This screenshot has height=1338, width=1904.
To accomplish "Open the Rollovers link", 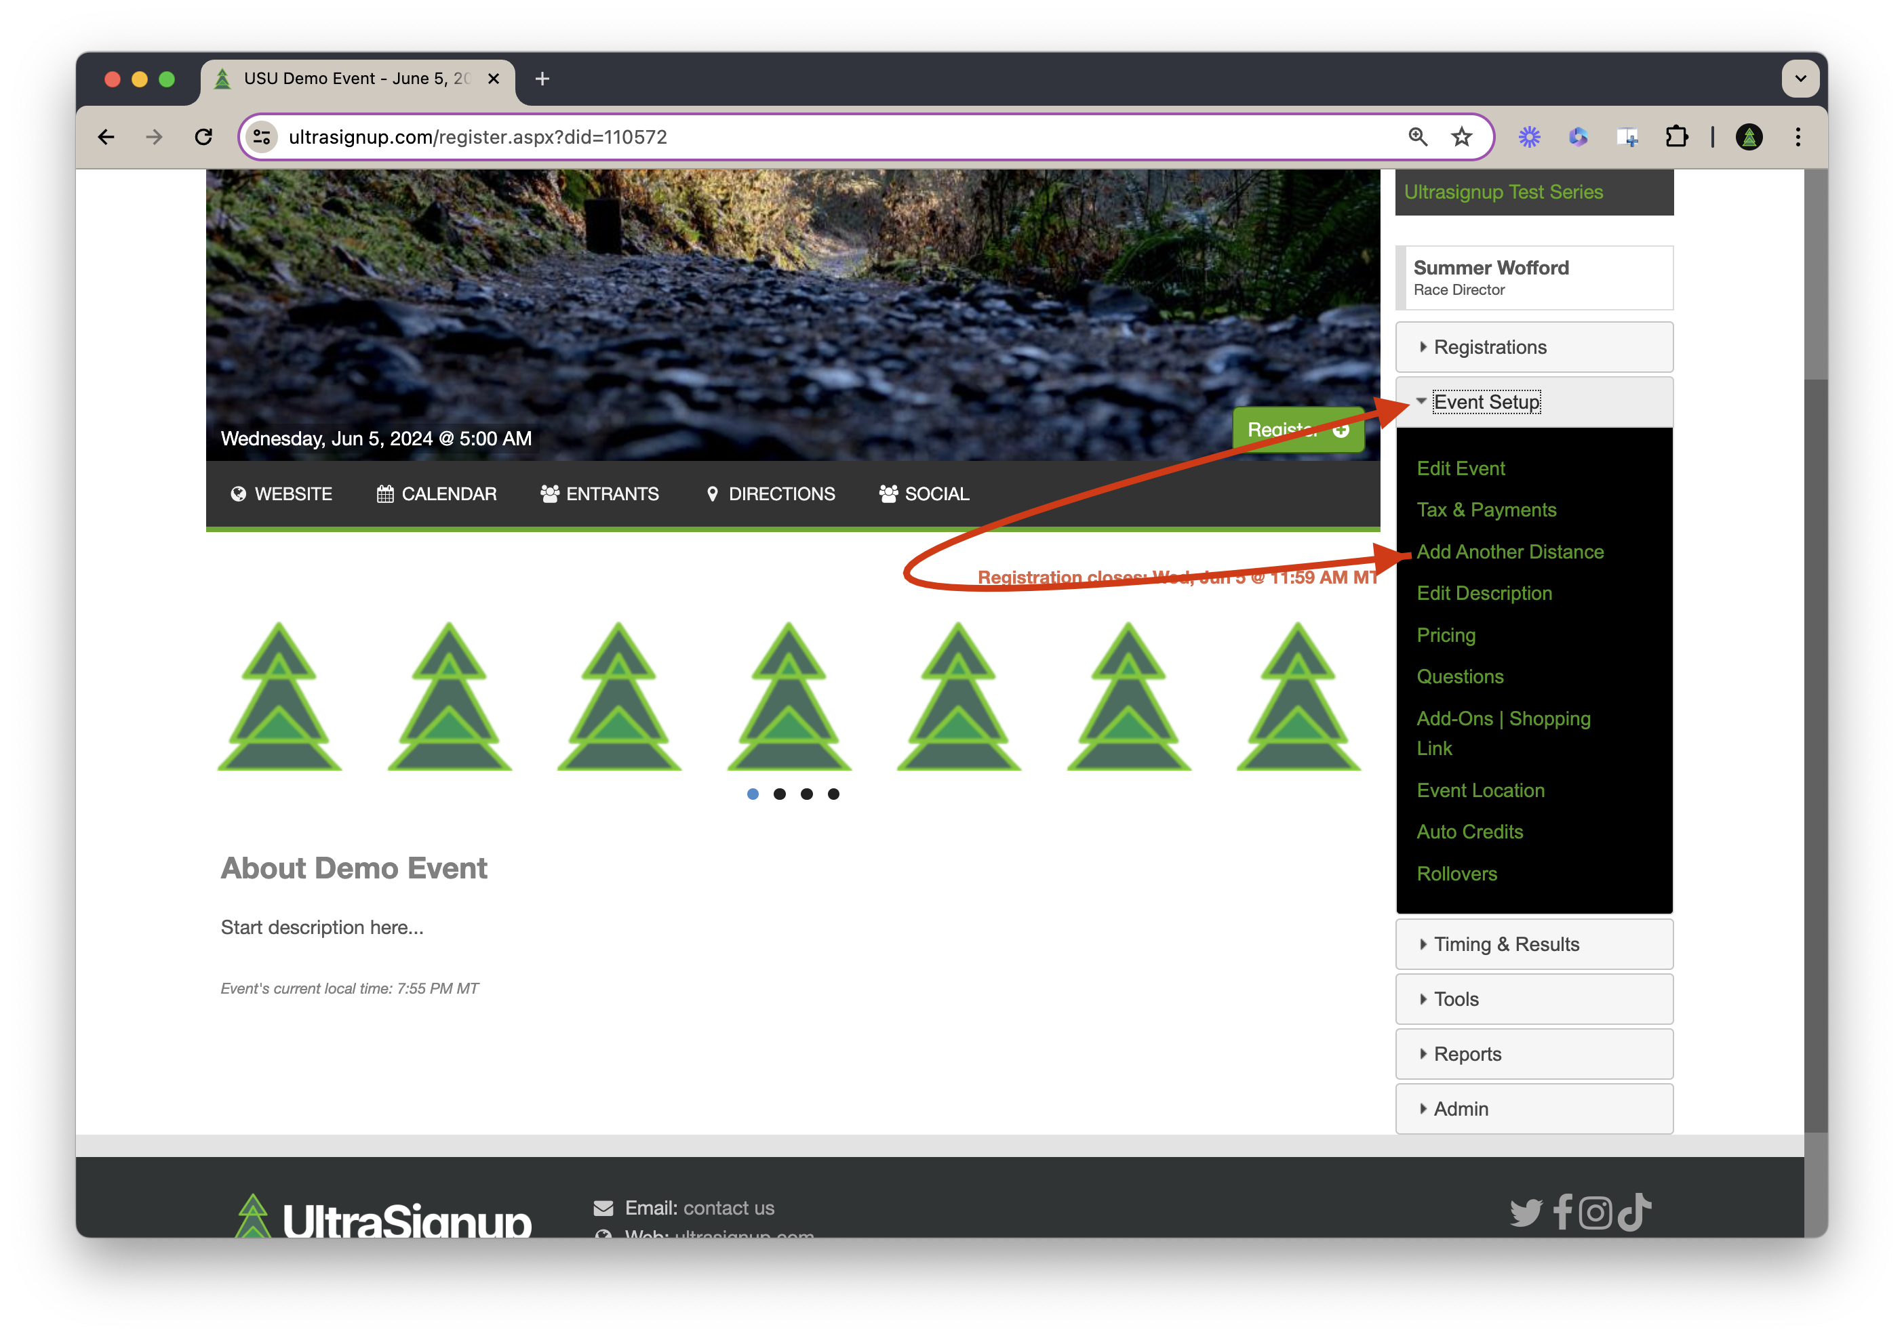I will [x=1456, y=874].
